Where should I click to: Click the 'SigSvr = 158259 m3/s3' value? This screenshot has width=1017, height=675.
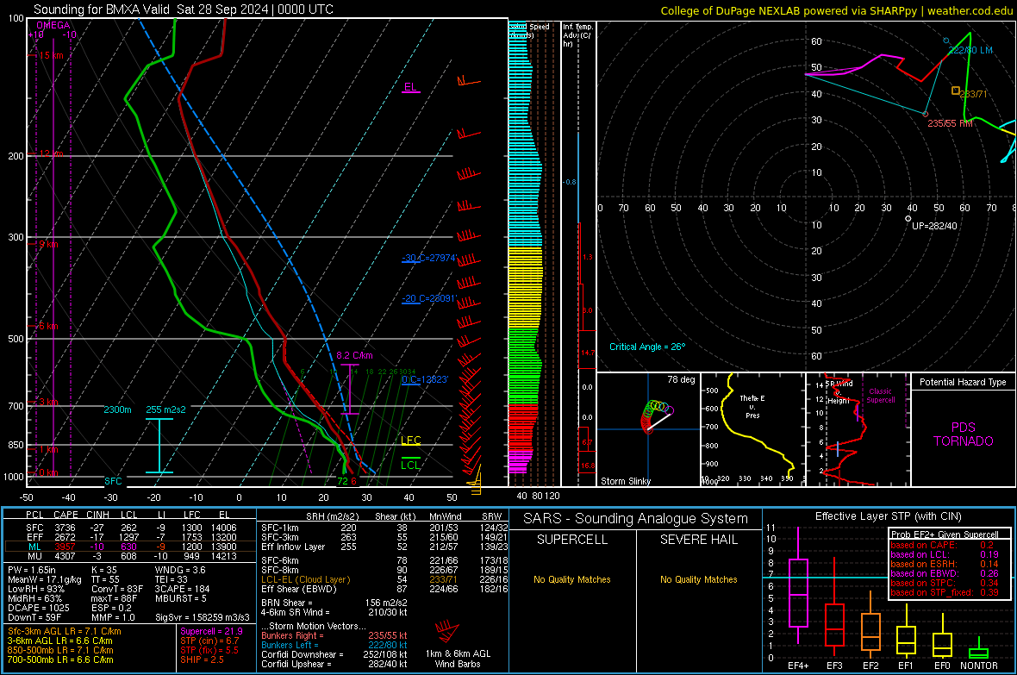coord(203,617)
